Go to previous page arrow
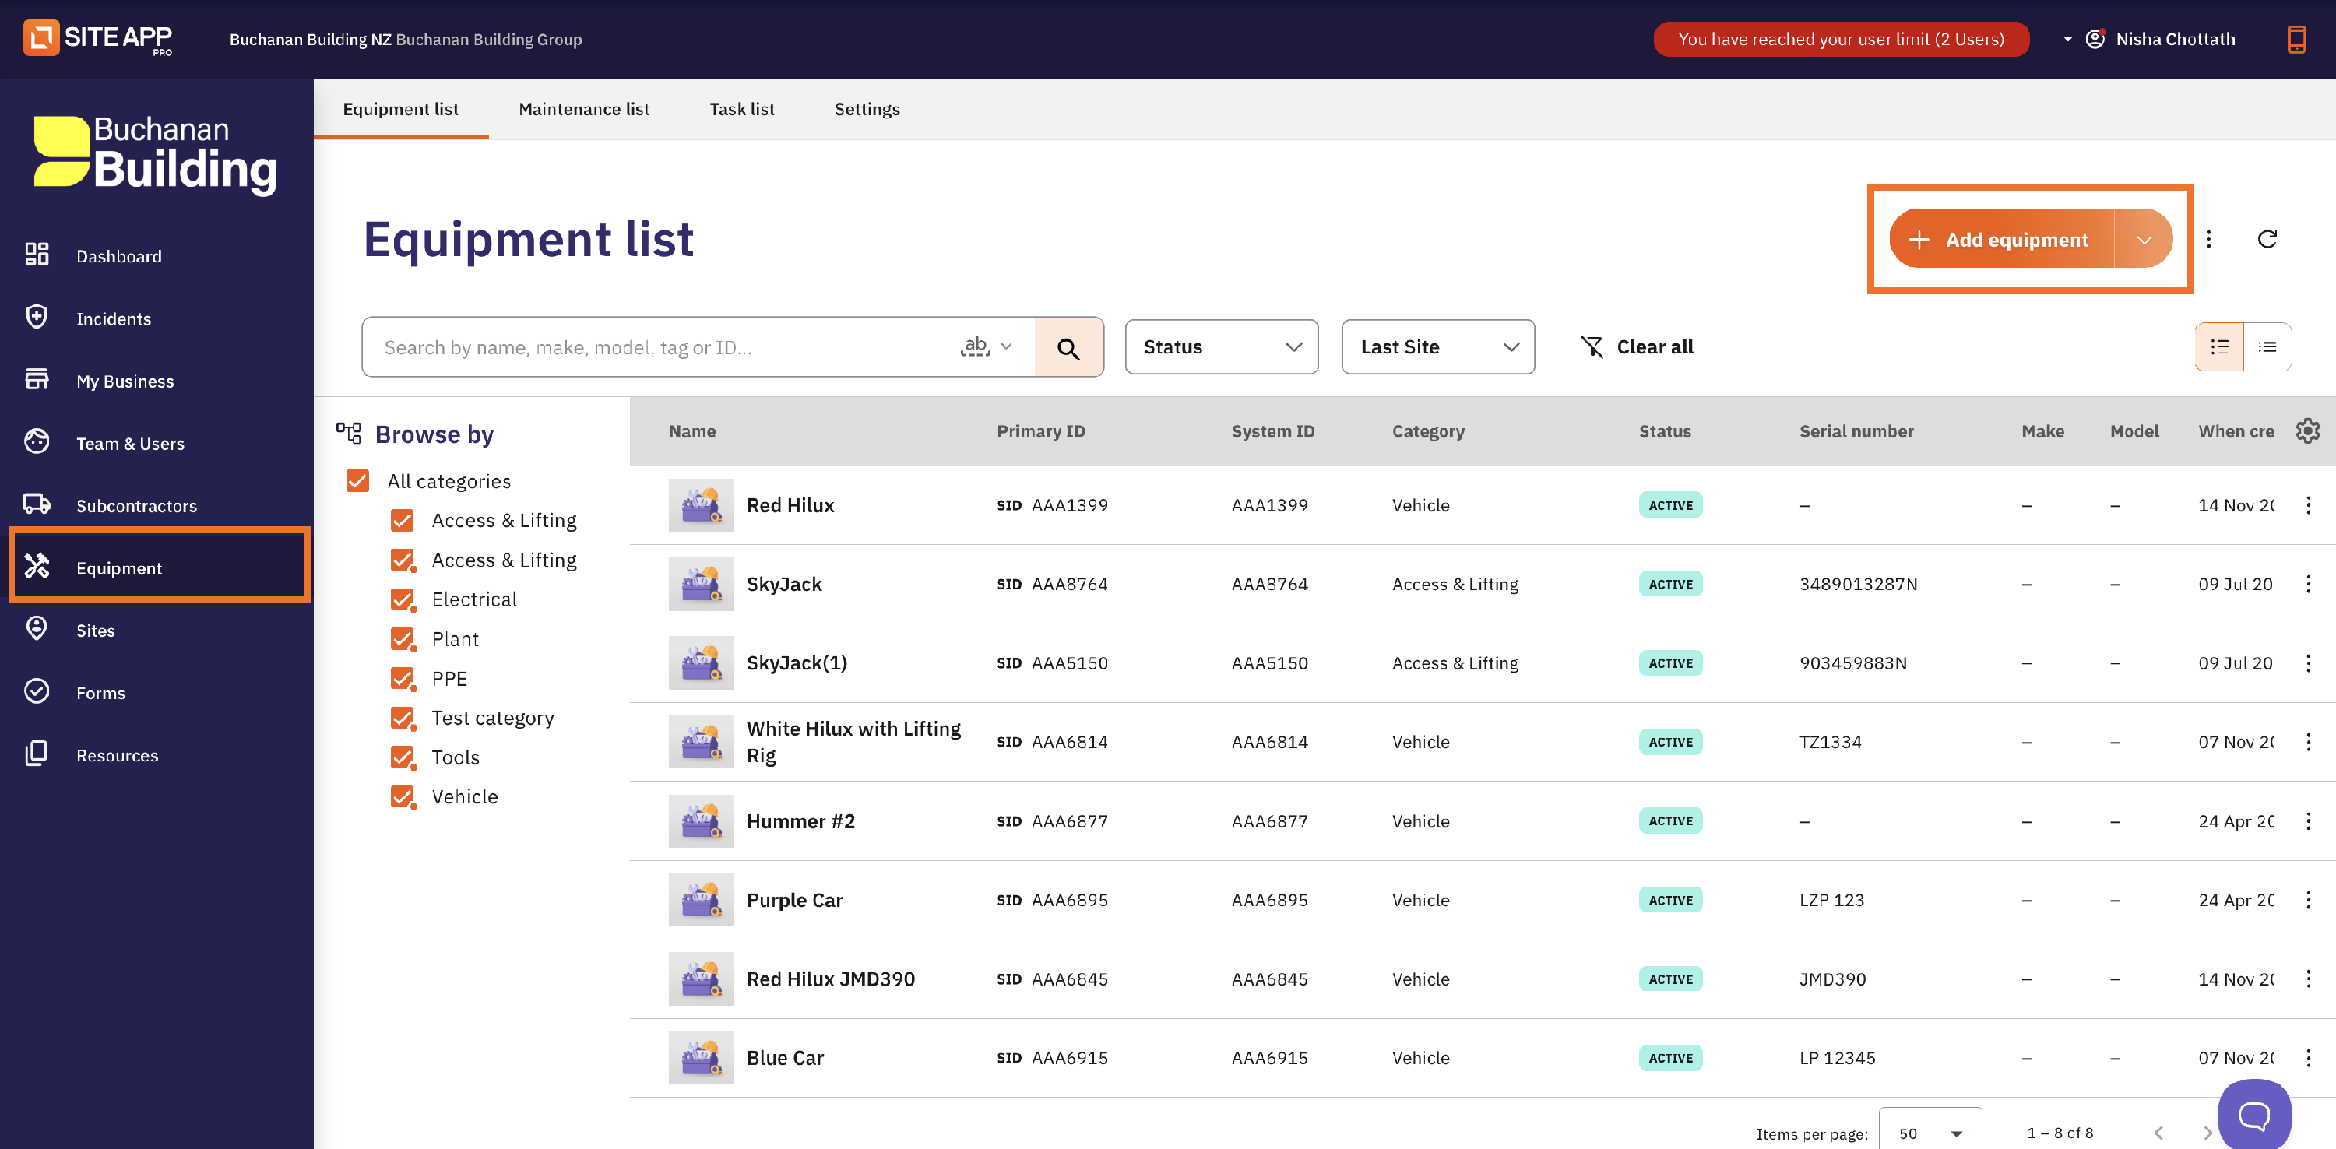The width and height of the screenshot is (2336, 1149). point(2159,1133)
